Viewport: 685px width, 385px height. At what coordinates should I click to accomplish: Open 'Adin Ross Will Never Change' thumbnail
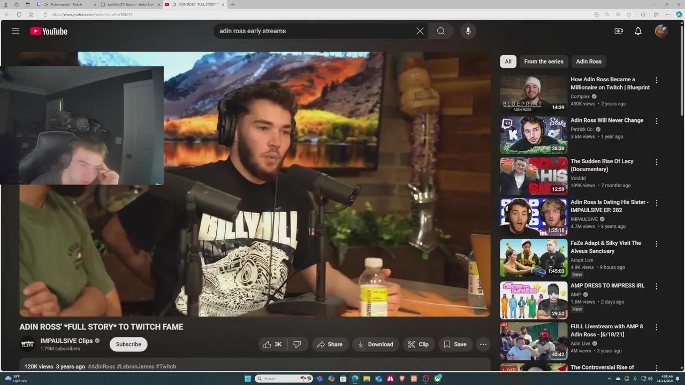(534, 135)
